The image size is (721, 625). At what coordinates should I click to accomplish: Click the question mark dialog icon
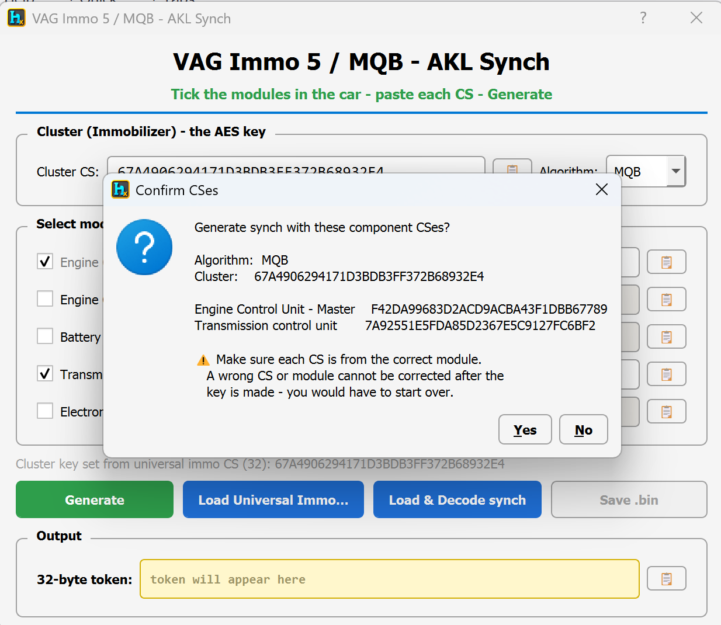[x=144, y=247]
